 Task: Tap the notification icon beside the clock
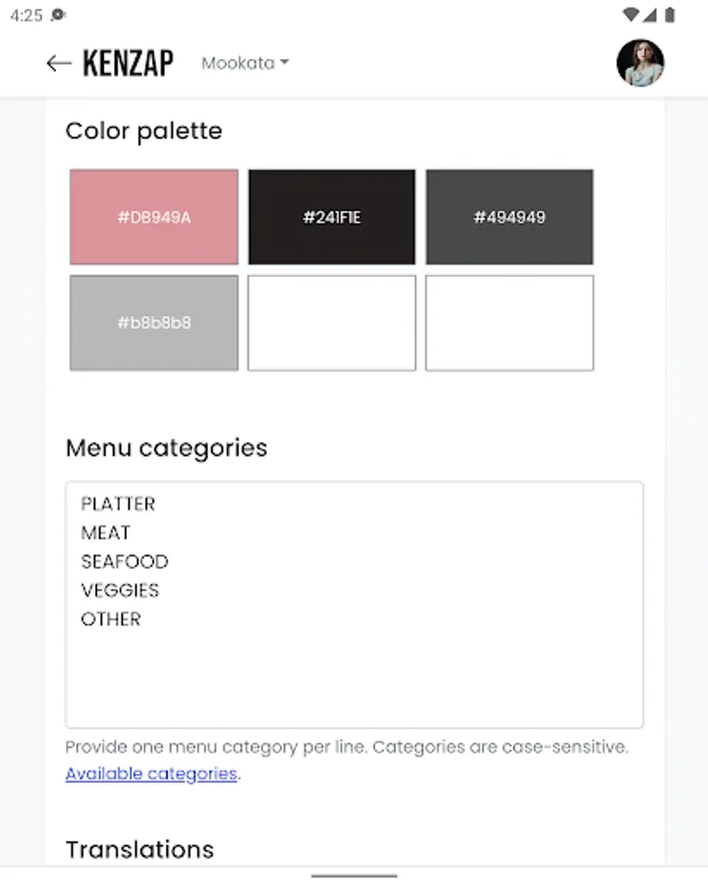tap(58, 15)
